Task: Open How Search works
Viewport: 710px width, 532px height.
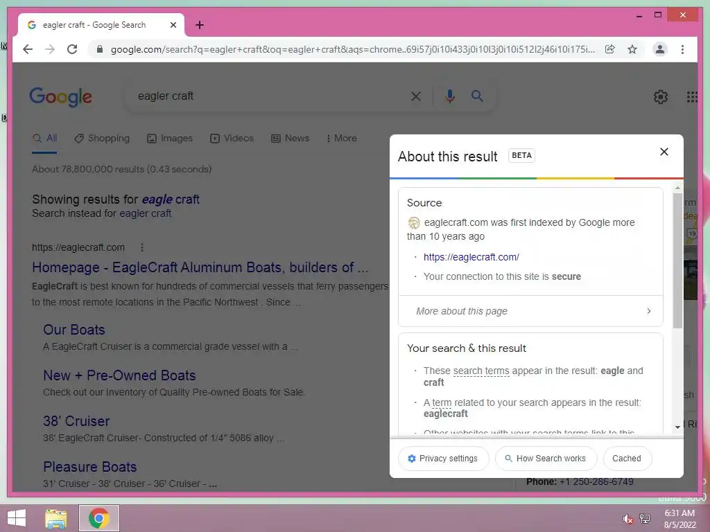Action: tap(546, 459)
